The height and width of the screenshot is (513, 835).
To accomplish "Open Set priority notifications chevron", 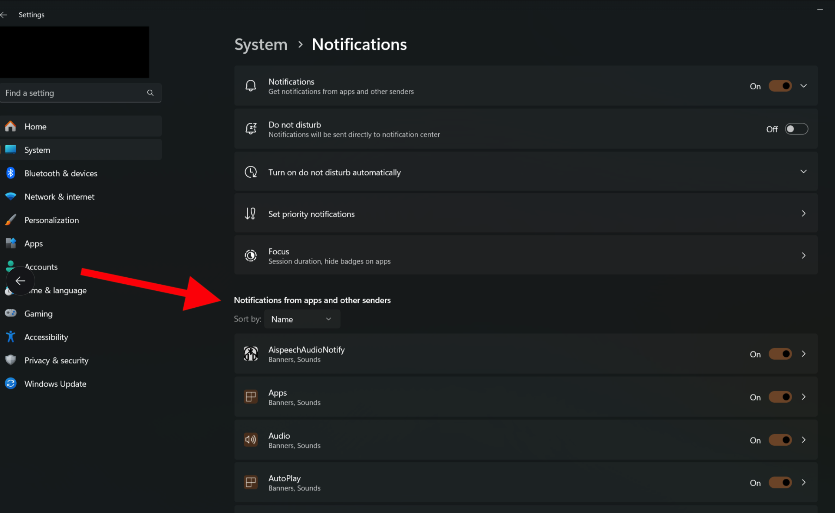I will [803, 213].
